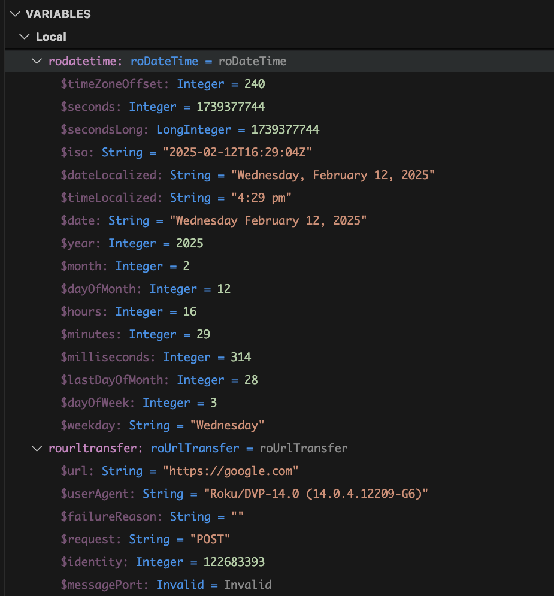Select the $year row with 2025
This screenshot has height=596, width=554.
click(279, 244)
